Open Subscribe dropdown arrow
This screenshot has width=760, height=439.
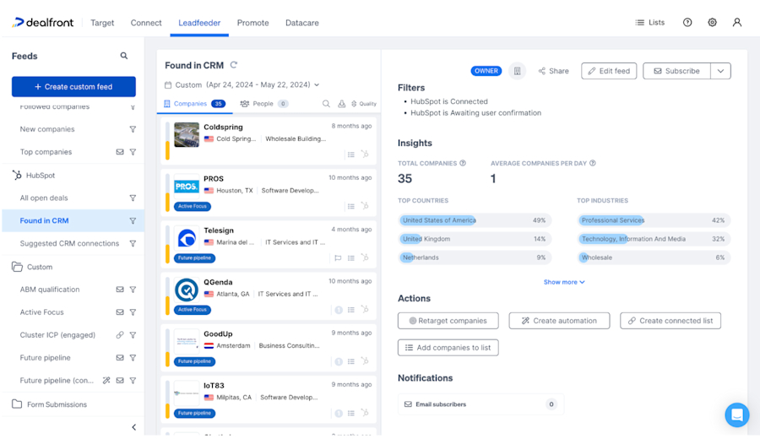coord(721,71)
